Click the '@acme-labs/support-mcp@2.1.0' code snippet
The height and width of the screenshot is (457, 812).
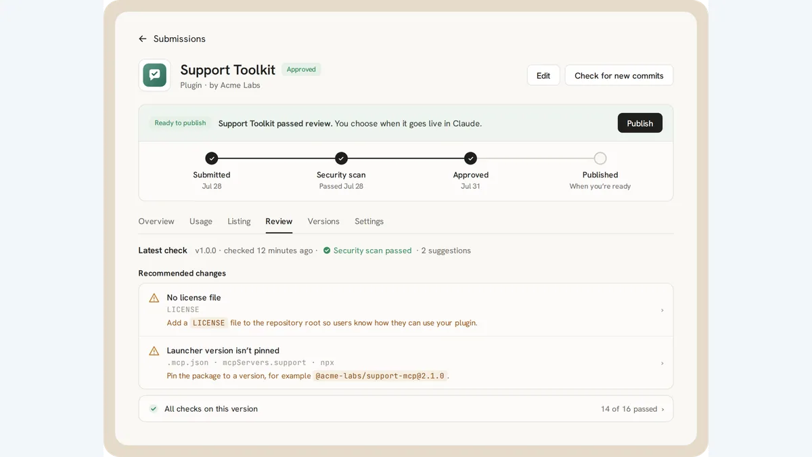pyautogui.click(x=380, y=376)
